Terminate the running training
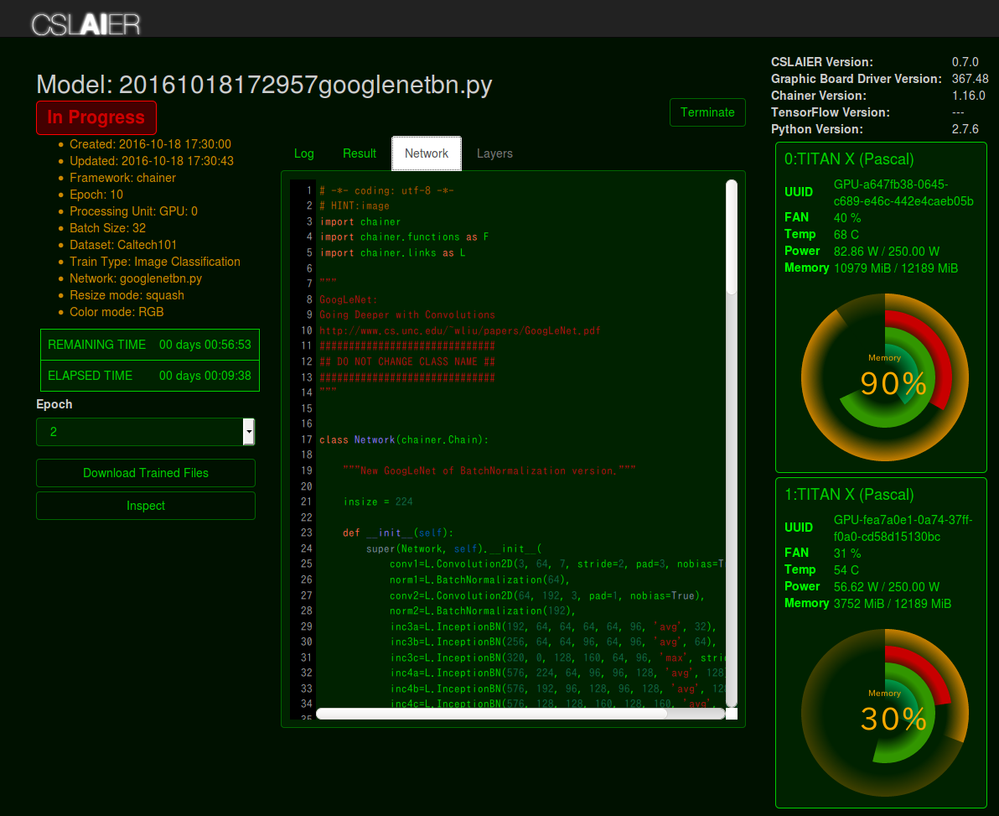The height and width of the screenshot is (816, 999). [x=707, y=112]
